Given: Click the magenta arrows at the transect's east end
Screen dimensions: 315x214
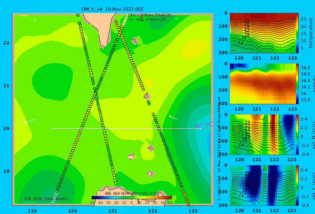Looking at the screenshot, I should (x=204, y=125).
